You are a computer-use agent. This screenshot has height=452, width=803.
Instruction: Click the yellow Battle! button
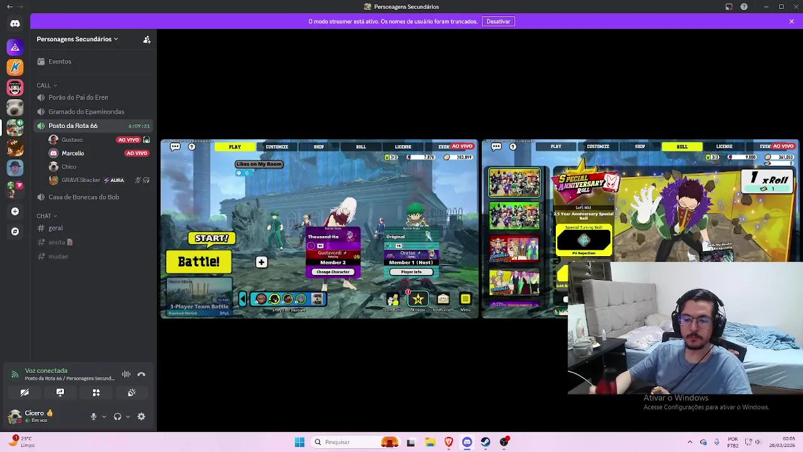point(199,262)
